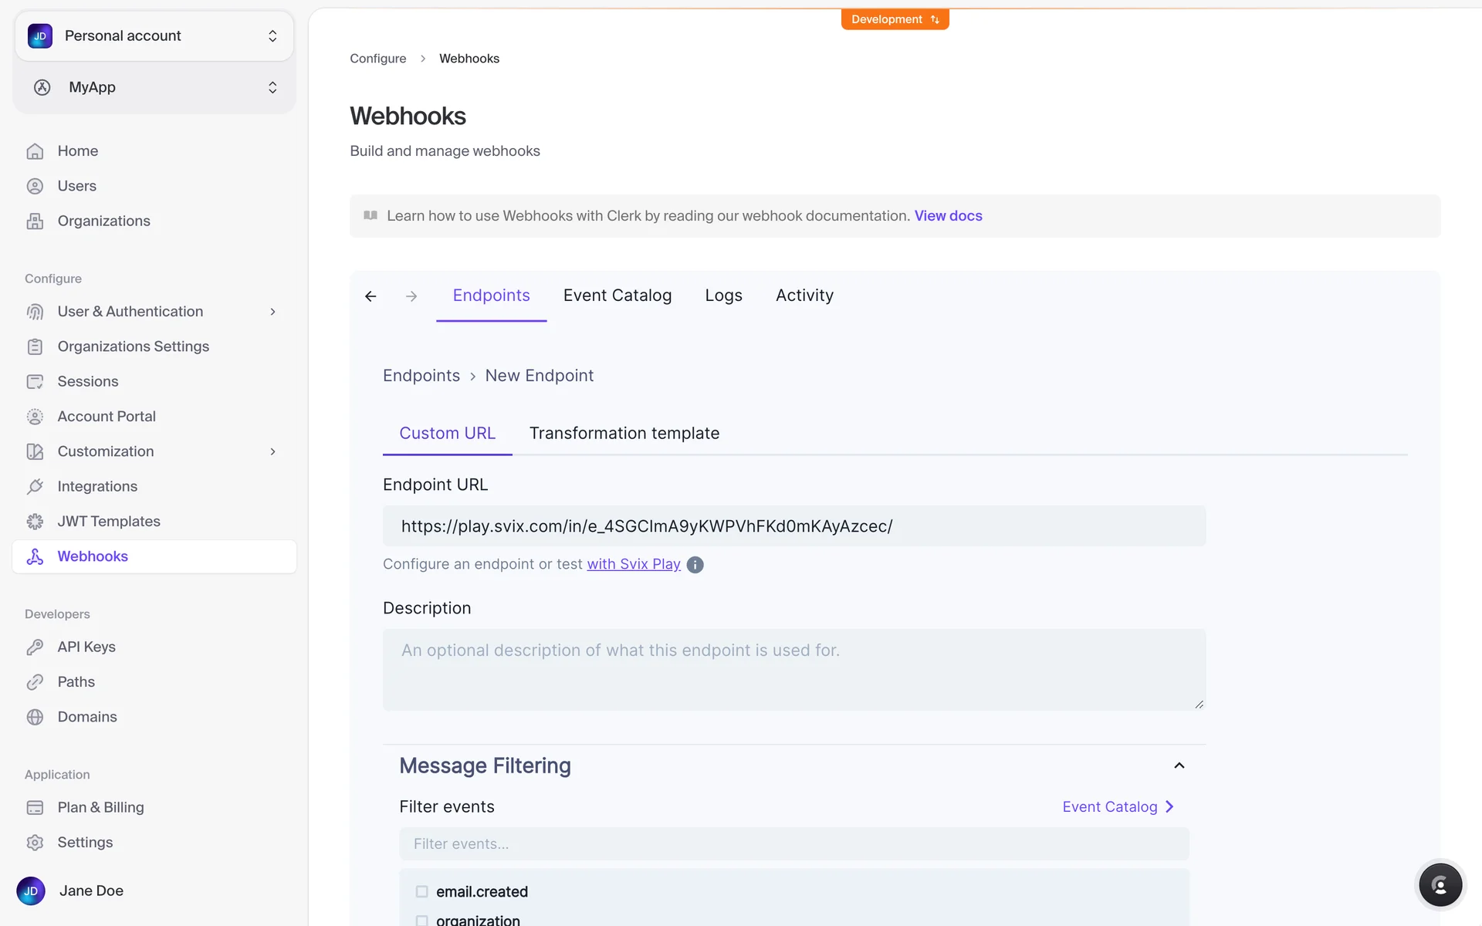Click the API Keys key icon
The width and height of the screenshot is (1482, 926).
coord(35,647)
